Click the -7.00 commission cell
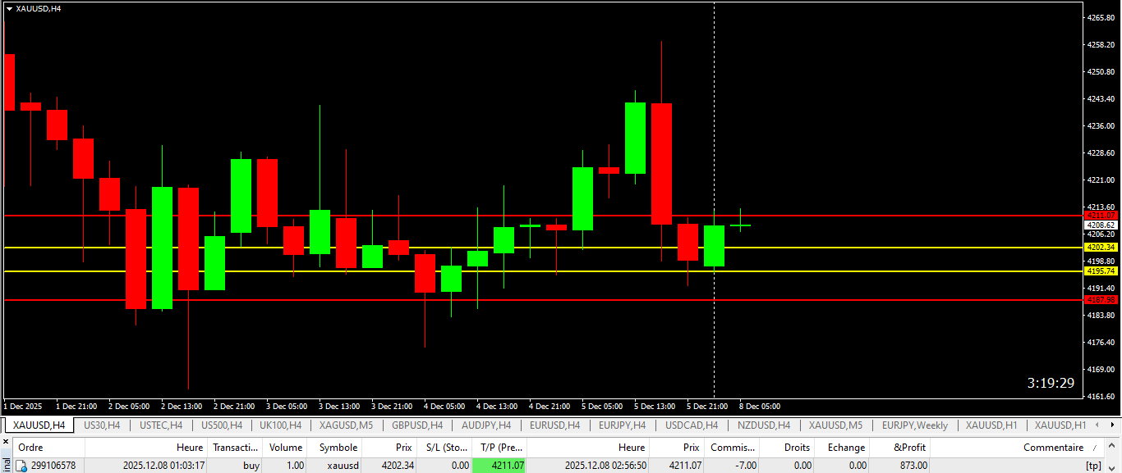Viewport: 1122px width, 473px height. point(745,466)
